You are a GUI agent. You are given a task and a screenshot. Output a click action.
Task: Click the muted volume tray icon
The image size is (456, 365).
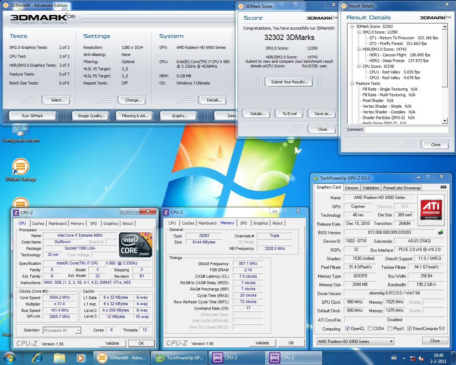pyautogui.click(x=421, y=358)
